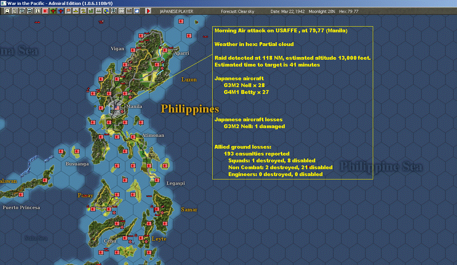Click the Manila city label
Image resolution: width=457 pixels, height=265 pixels.
134,106
